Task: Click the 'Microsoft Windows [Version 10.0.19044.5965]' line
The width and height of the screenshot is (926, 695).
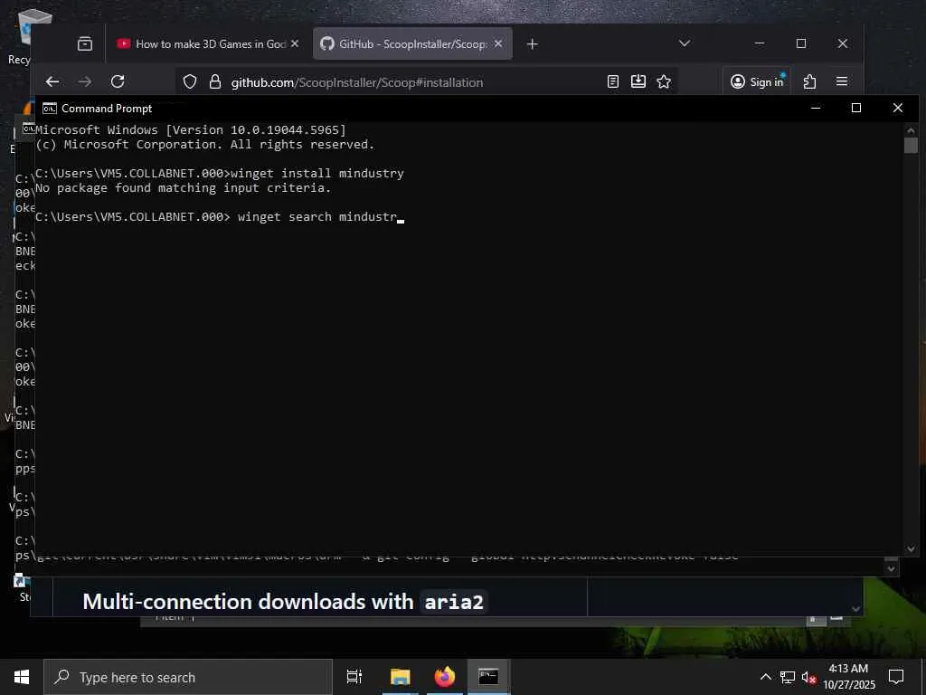Action: coord(191,130)
